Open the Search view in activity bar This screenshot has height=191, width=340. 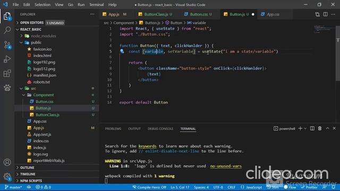pos(7,30)
